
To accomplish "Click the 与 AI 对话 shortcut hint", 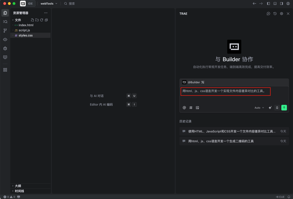I will pyautogui.click(x=97, y=96).
